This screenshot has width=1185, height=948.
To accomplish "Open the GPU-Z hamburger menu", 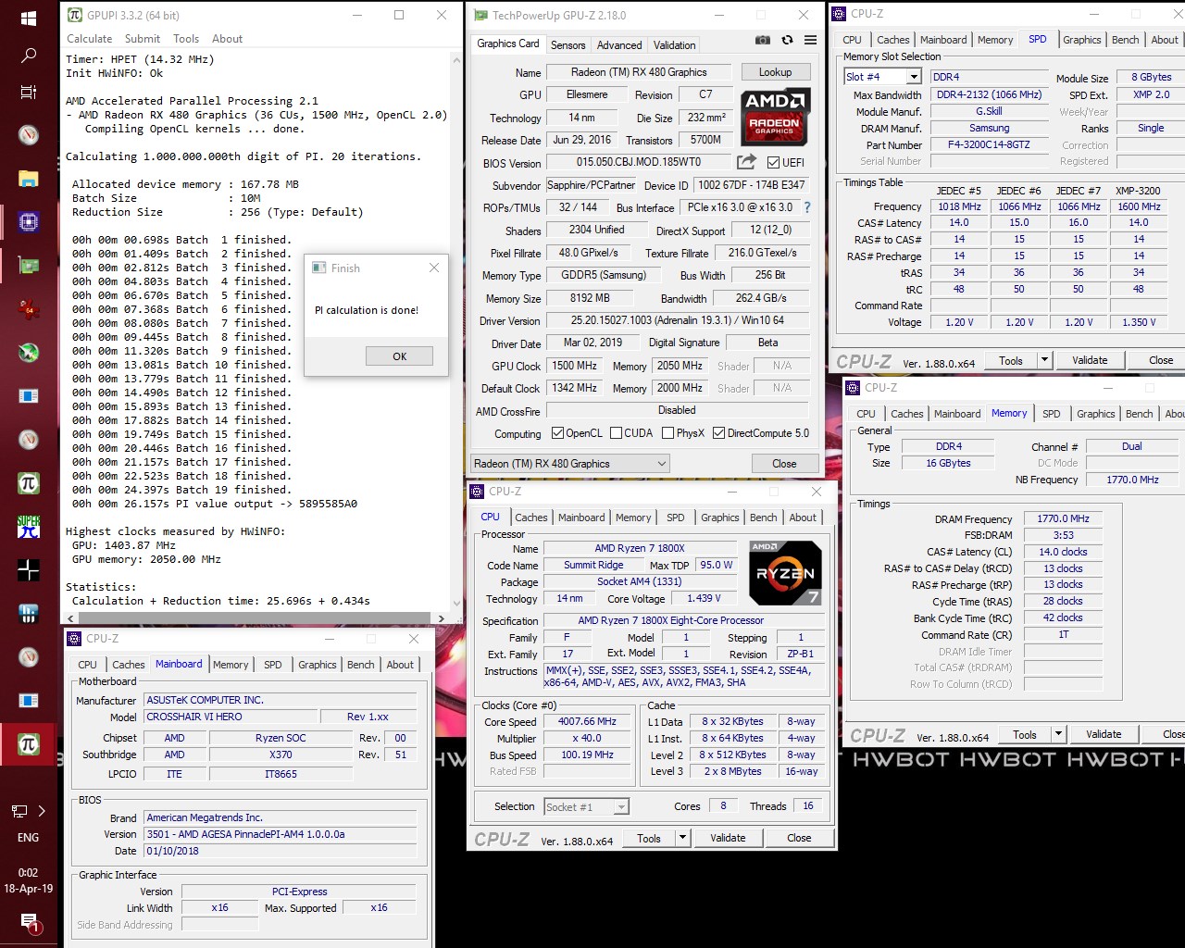I will pos(810,41).
